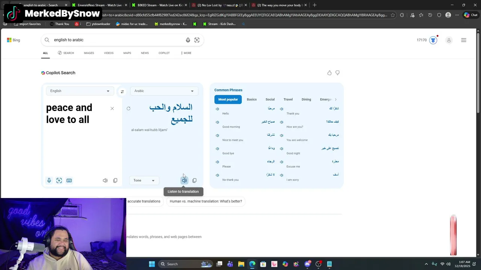Open Copilot Chat in browser toolbar

(470, 15)
